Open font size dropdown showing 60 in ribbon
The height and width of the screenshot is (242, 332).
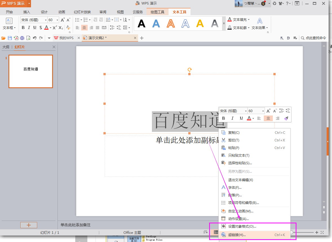(57, 20)
